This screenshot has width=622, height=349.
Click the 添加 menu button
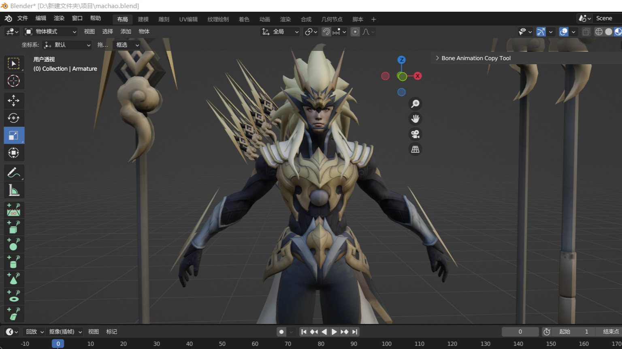point(126,32)
